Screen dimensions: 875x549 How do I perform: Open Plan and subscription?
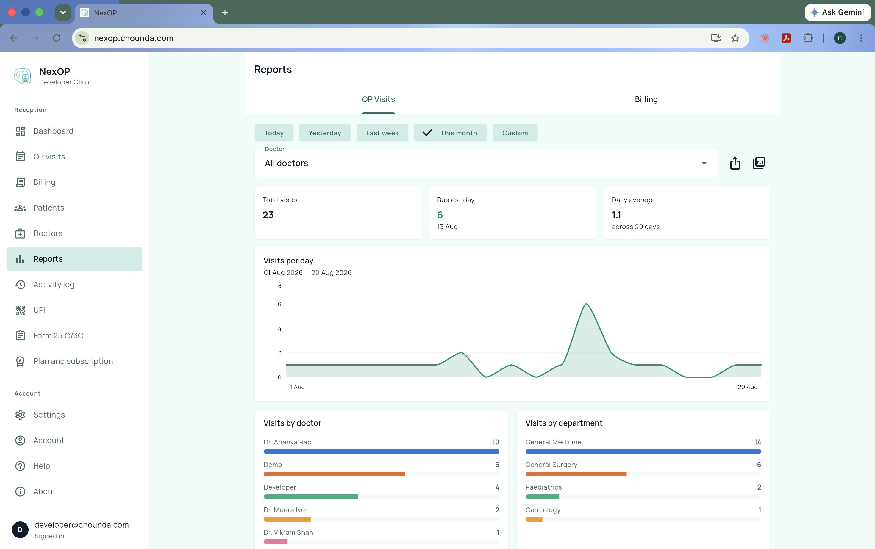(74, 361)
